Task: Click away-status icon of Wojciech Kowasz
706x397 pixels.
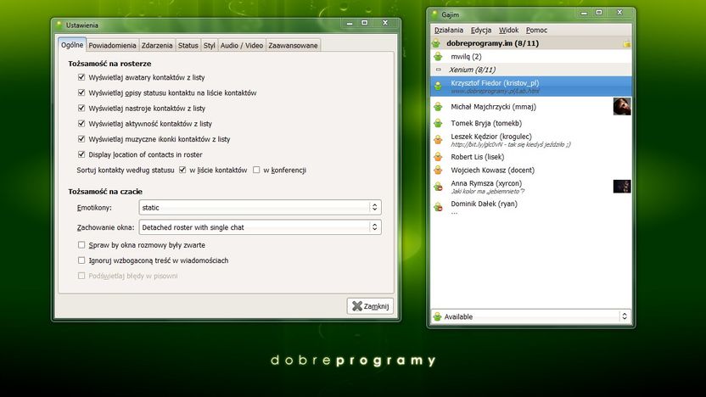Action: point(438,171)
